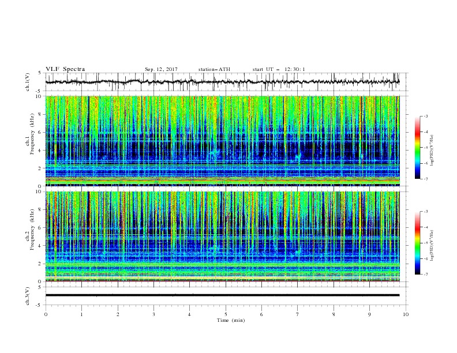This screenshot has width=457, height=353.
Task: Click the log(PSD) label beside ch.2 color bar
Action: pyautogui.click(x=433, y=245)
